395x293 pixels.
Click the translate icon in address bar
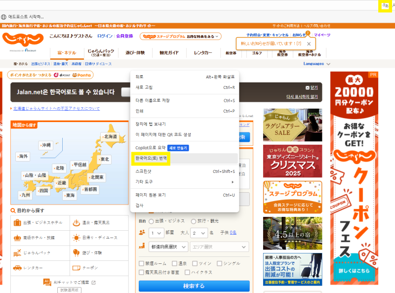pos(385,5)
